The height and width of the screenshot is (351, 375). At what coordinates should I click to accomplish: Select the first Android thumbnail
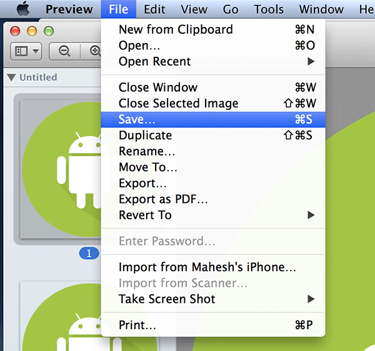click(x=60, y=169)
